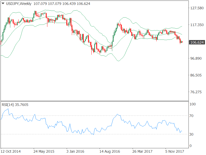Screen dimensions: 206x155
Task: Select the 14 Aug 2016 date label
Action: coord(110,151)
